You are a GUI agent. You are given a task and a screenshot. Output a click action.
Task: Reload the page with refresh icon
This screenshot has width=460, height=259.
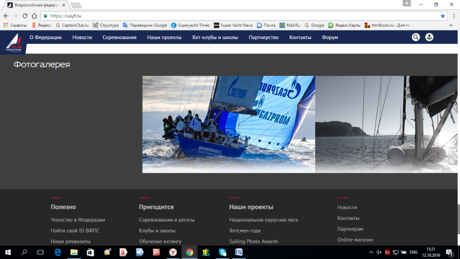coord(25,16)
